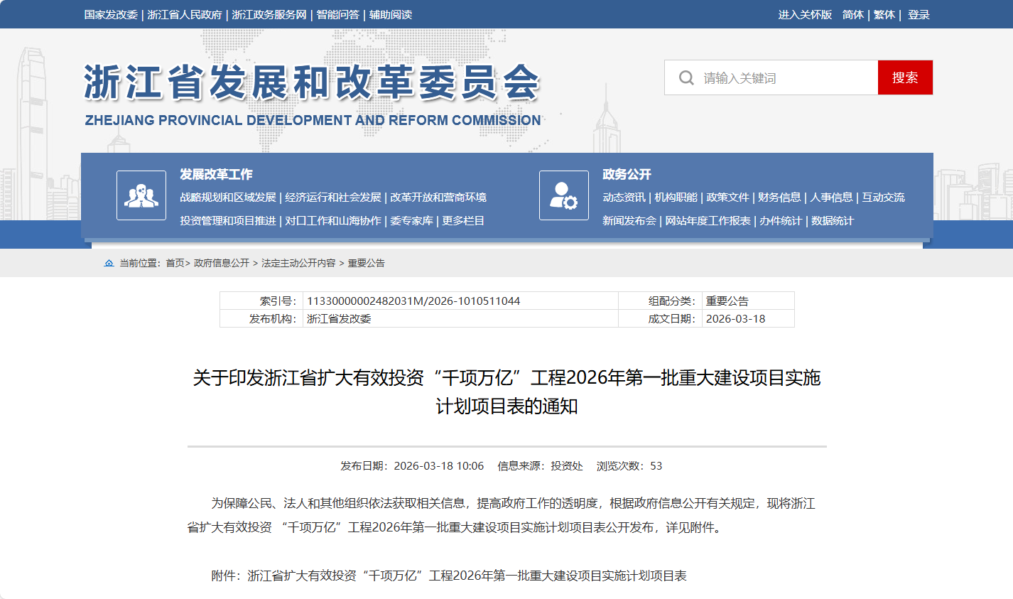This screenshot has height=599, width=1013.
Task: Click the 政务公开 user-gear icon
Action: click(564, 195)
